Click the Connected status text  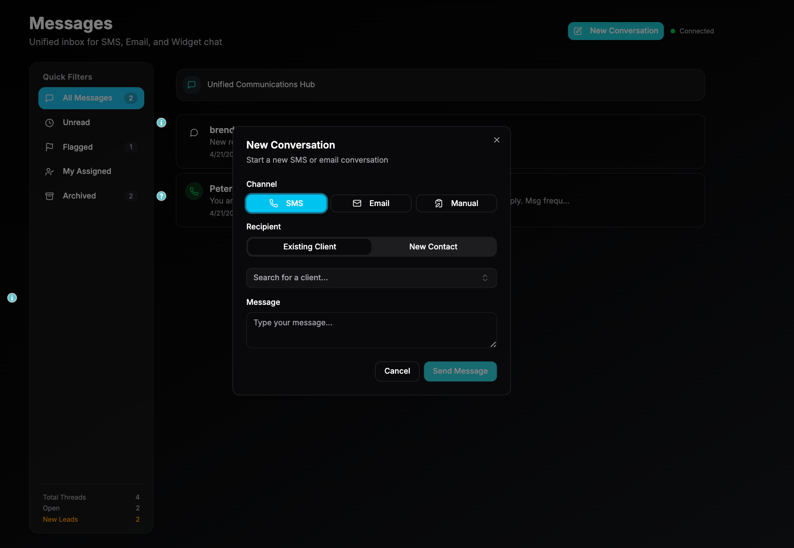tap(696, 31)
